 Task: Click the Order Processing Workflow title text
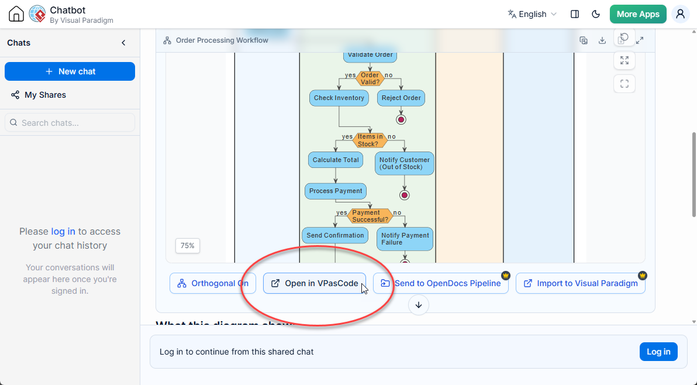pyautogui.click(x=222, y=40)
